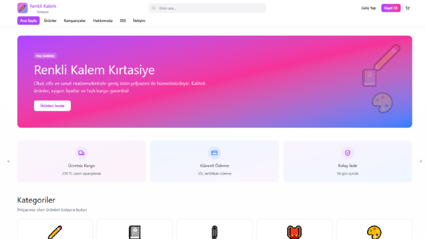Click the Kolay İade shield icon
The image size is (426, 239).
tap(348, 153)
